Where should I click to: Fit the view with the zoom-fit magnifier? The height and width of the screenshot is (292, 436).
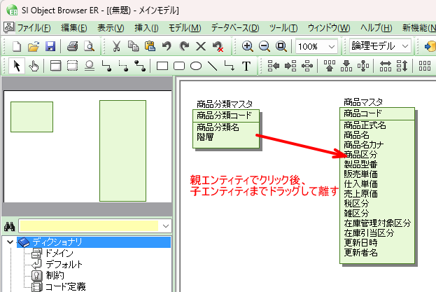(281, 46)
